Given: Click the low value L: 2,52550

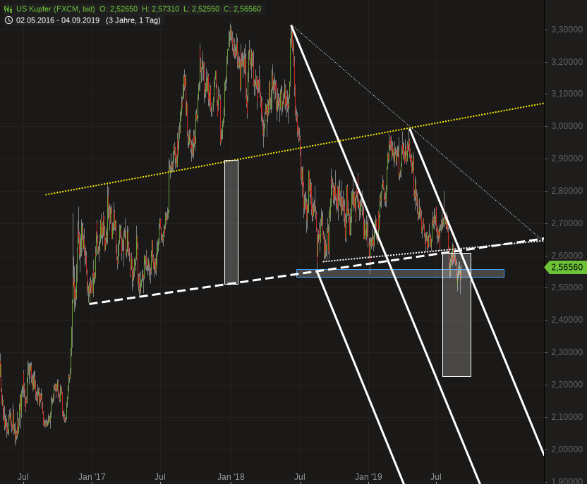Looking at the screenshot, I should pyautogui.click(x=201, y=9).
